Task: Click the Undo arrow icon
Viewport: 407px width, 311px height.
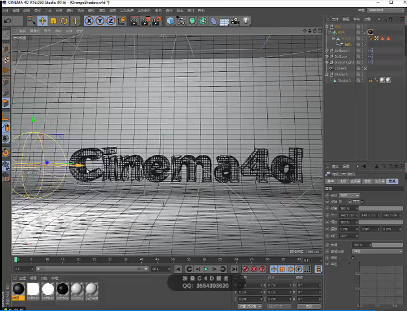Action: click(8, 21)
